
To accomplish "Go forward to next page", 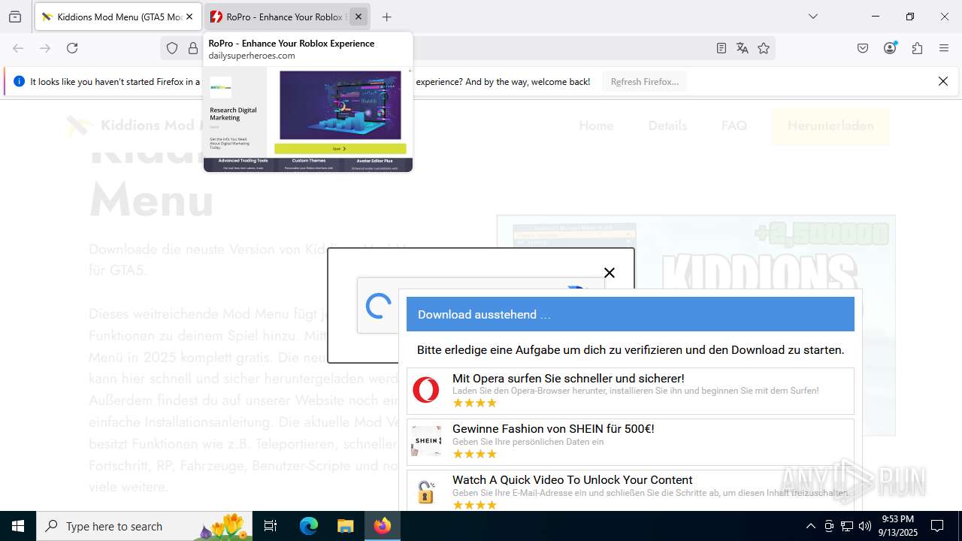I will pyautogui.click(x=45, y=48).
